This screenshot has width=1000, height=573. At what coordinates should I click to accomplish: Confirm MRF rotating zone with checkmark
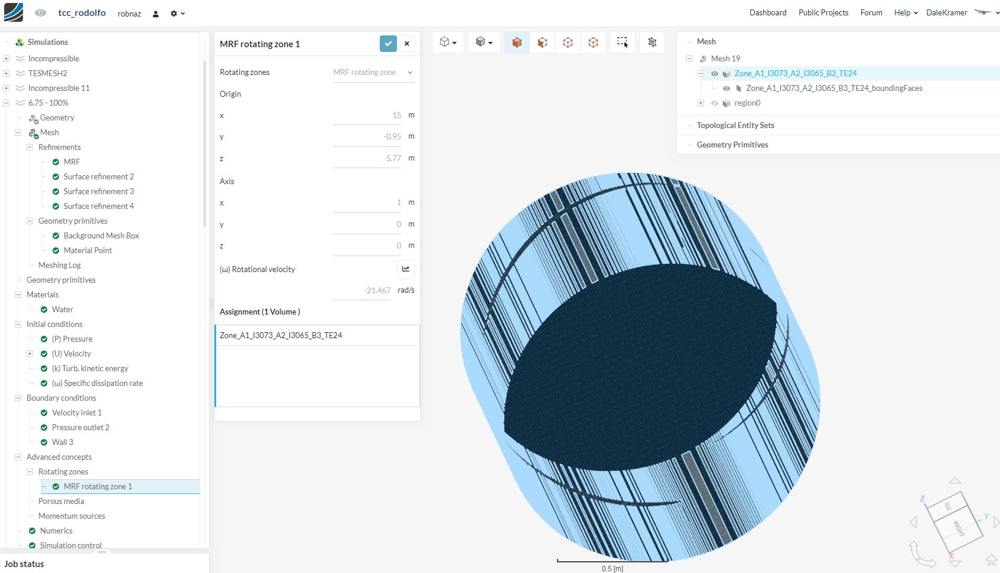(388, 44)
